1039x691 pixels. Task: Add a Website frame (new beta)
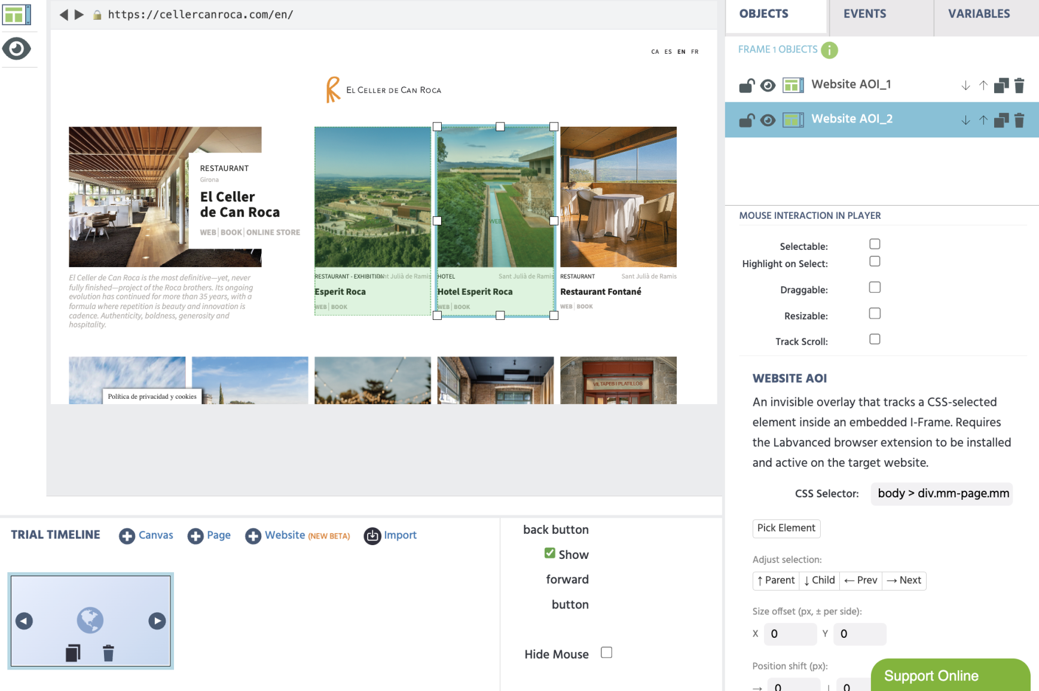click(298, 536)
